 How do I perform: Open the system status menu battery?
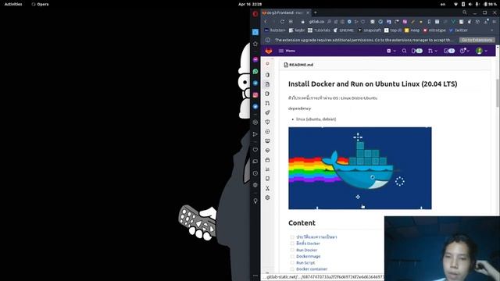(x=490, y=4)
